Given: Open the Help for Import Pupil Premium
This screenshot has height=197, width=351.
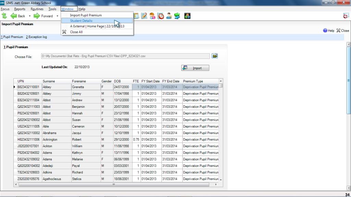Looking at the screenshot, I should click(x=329, y=30).
